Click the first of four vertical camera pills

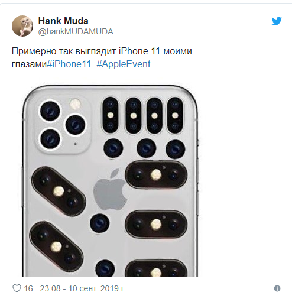(x=111, y=115)
